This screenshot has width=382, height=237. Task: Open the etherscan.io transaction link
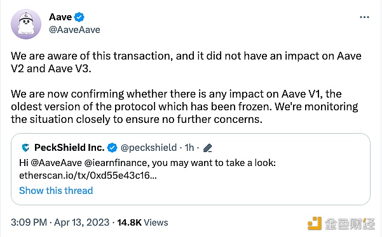[88, 176]
